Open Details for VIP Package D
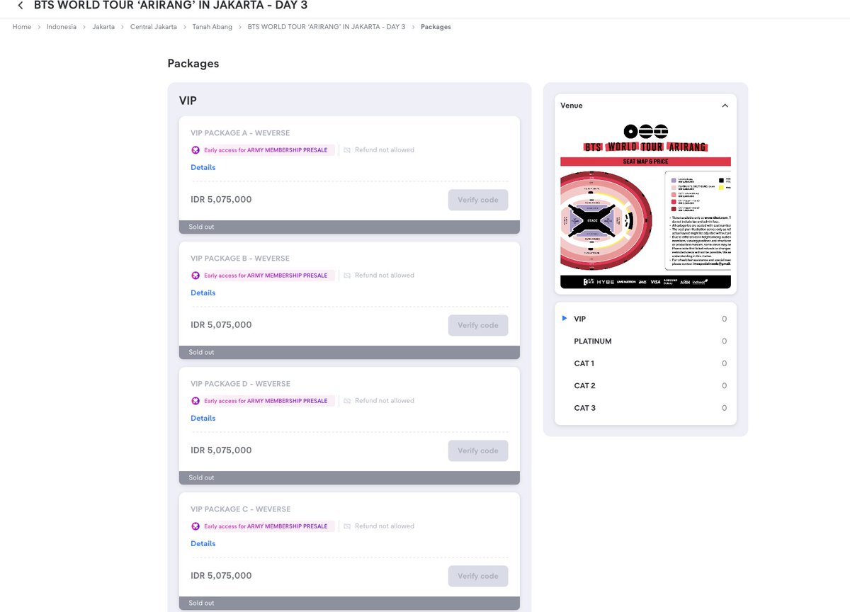This screenshot has height=612, width=850. (203, 419)
